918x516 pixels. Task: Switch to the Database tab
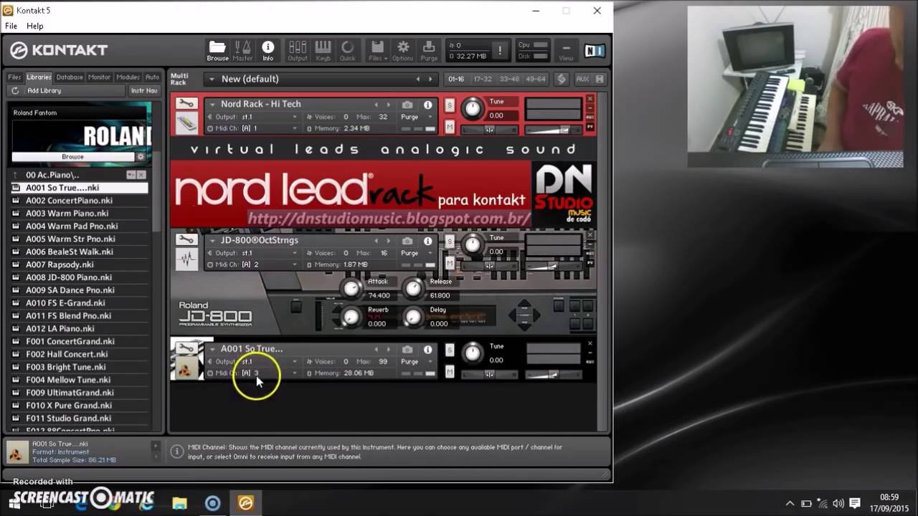coord(70,77)
